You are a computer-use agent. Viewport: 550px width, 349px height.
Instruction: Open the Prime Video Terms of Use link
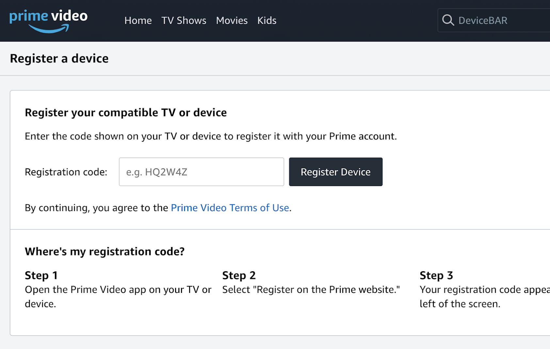(x=230, y=208)
